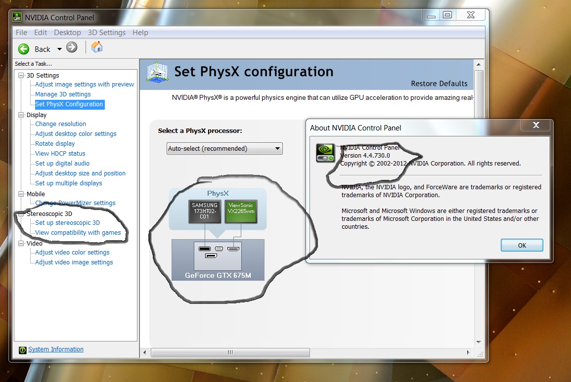Click the green Back arrow icon
The height and width of the screenshot is (382, 571).
24,49
